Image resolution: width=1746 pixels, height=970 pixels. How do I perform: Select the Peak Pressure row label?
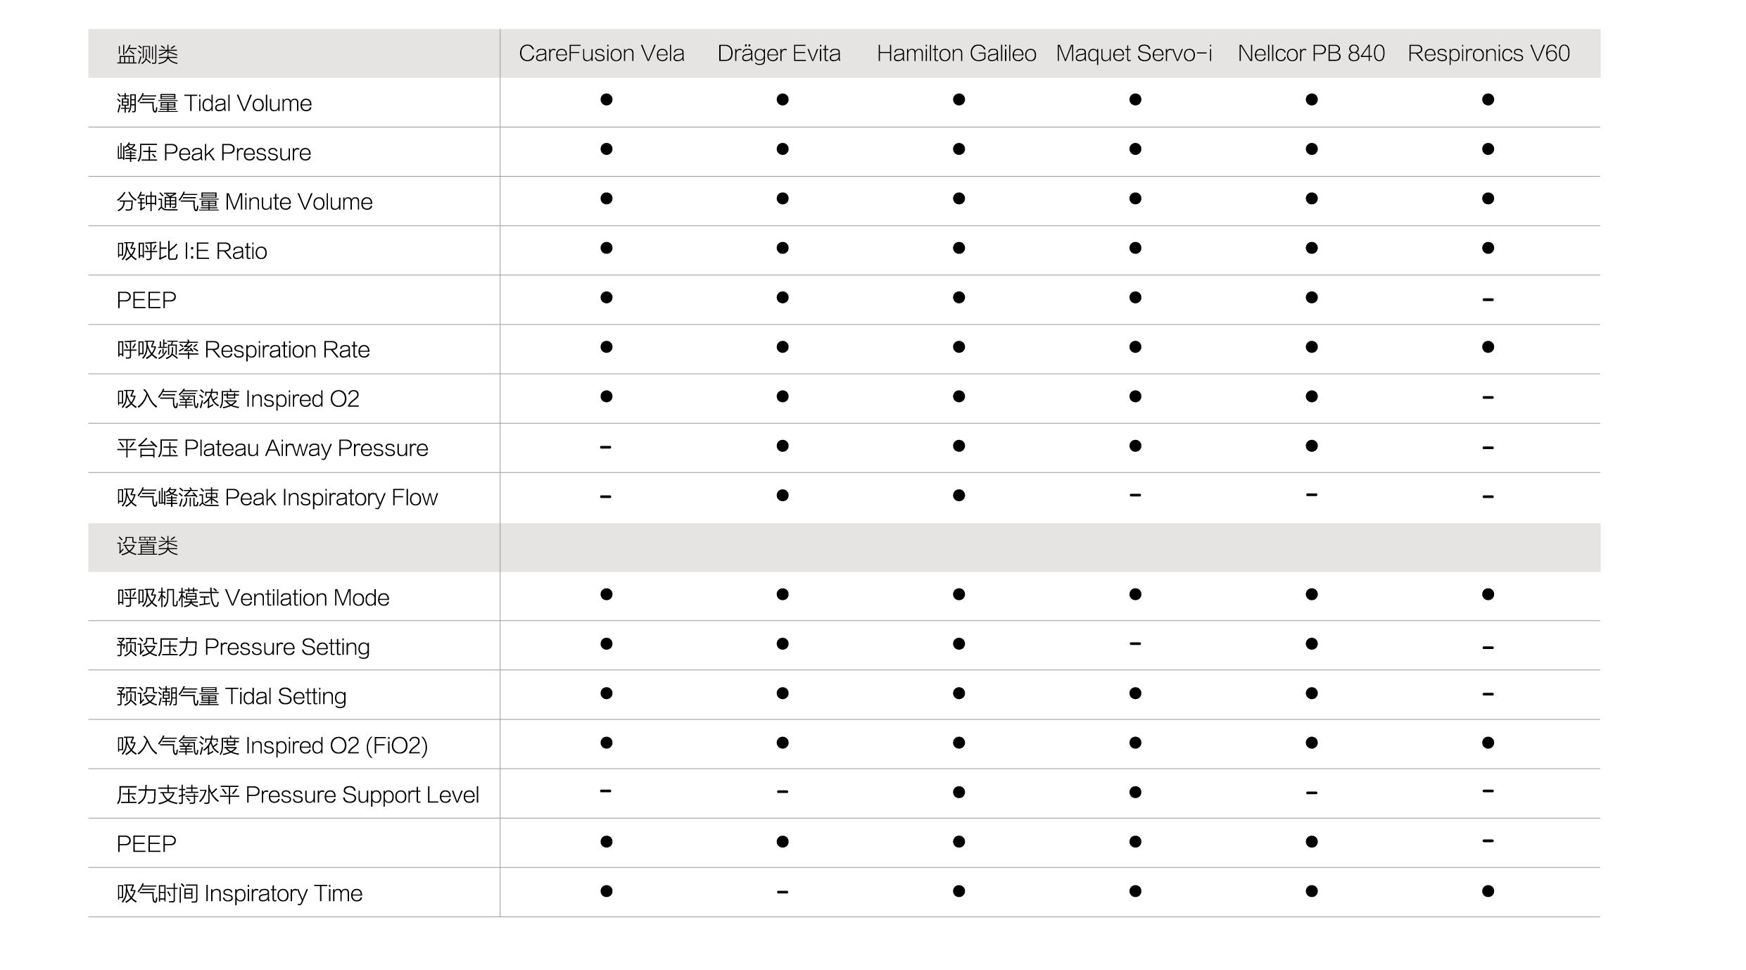tap(213, 153)
